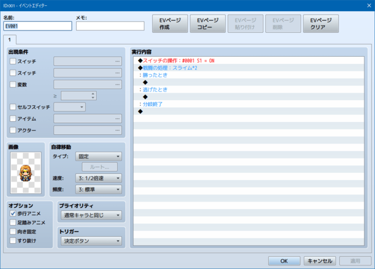
Task: Enable the second スイッチ condition checkbox
Action: pos(13,73)
